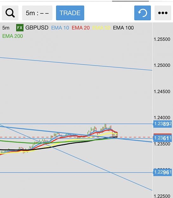This screenshot has height=198, width=173.
Task: Open the 5m timeframe selector
Action: (x=37, y=13)
